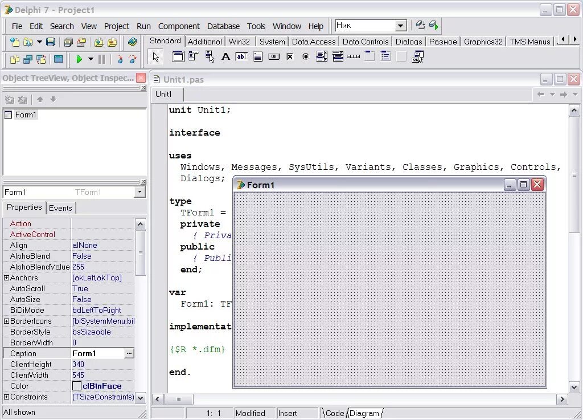Click the Open Project toolbar icon
Screen dimensions: 583x420
[x=81, y=42]
